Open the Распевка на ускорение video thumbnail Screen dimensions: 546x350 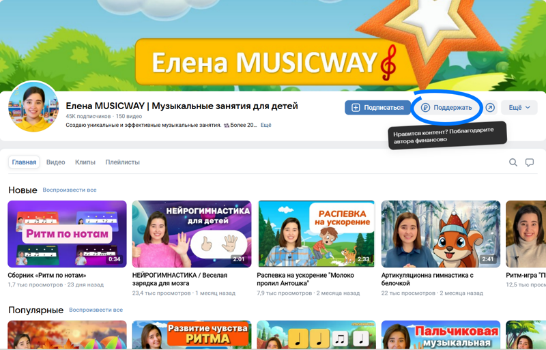click(316, 234)
